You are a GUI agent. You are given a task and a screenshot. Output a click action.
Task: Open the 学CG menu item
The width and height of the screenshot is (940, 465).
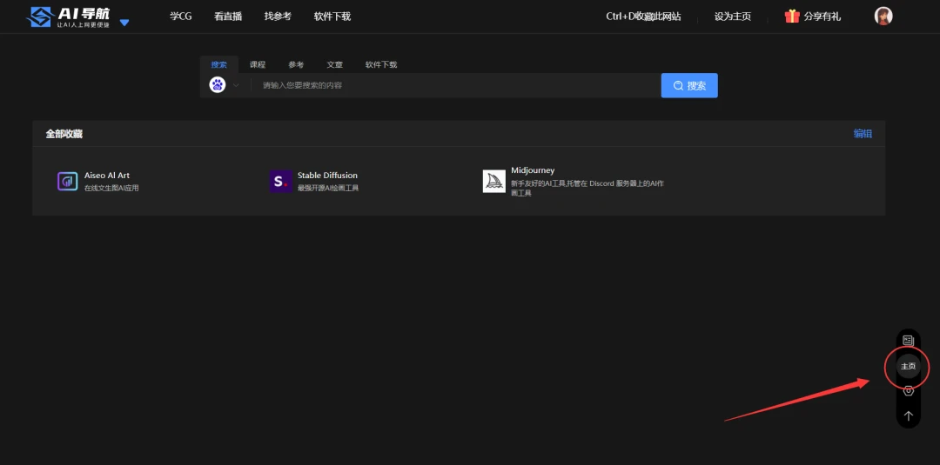[180, 17]
